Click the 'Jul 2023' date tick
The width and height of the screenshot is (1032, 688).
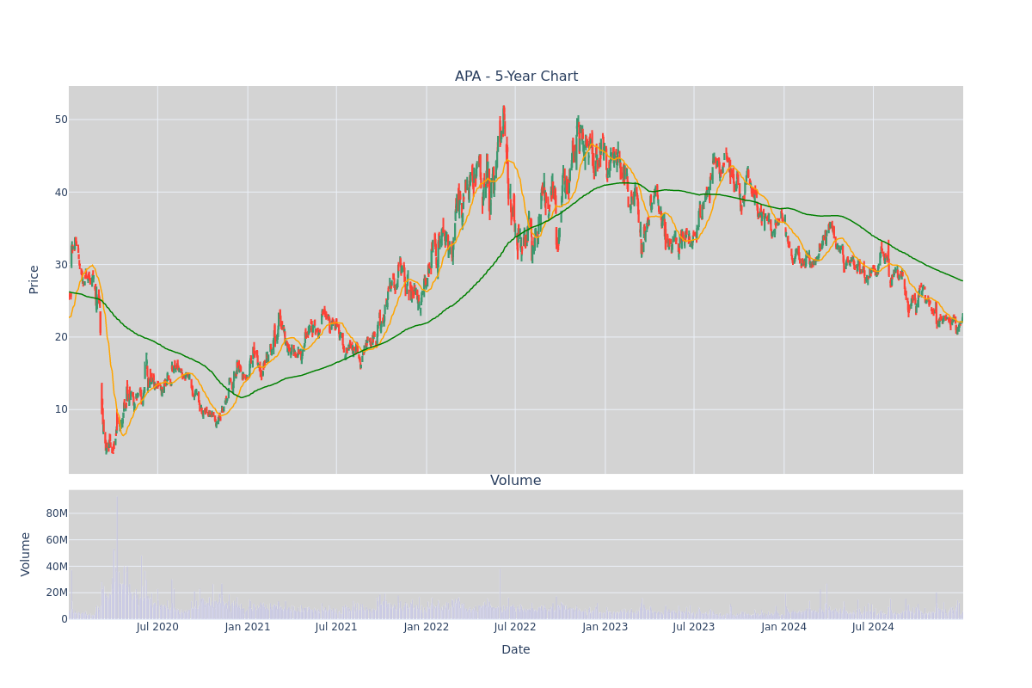(x=694, y=627)
